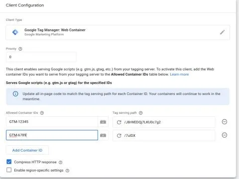Screen dimensions: 239x179
Task: Open the Learn more link
Action: coord(179,75)
